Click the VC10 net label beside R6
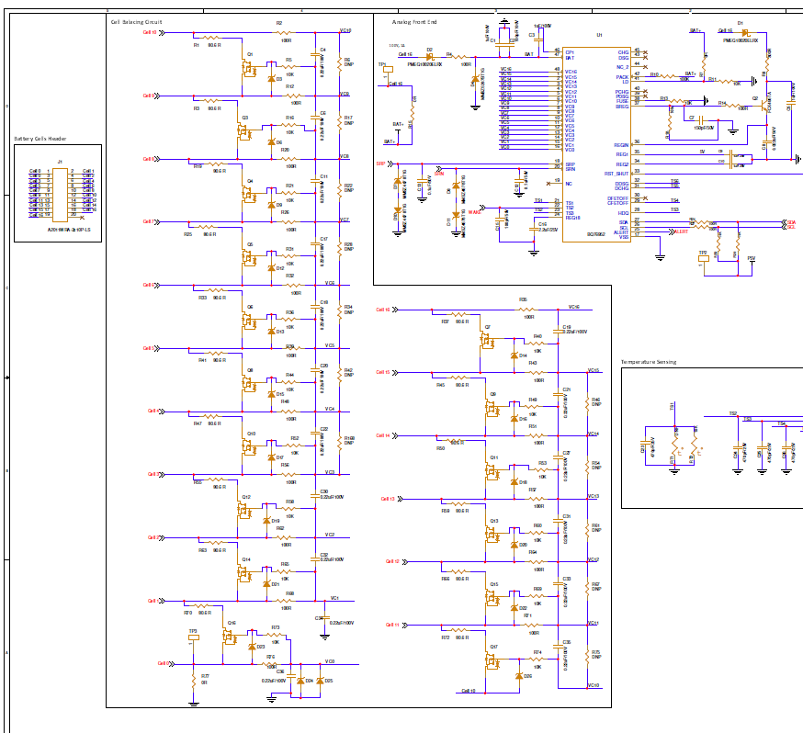The height and width of the screenshot is (733, 803). click(x=345, y=30)
